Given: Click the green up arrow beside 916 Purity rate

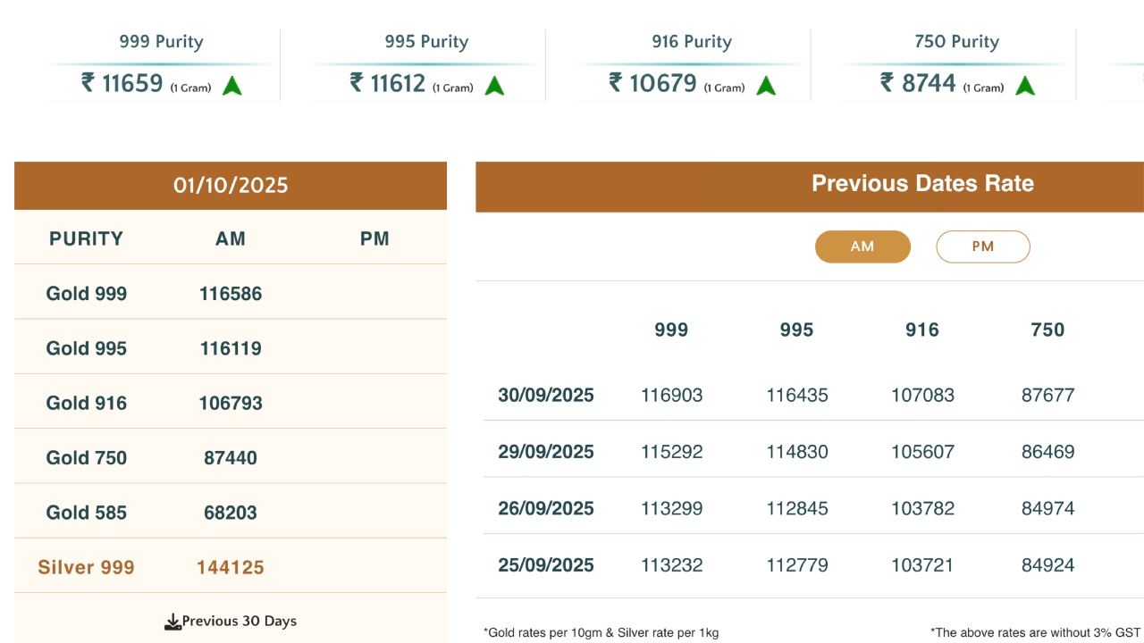Looking at the screenshot, I should click(x=765, y=86).
